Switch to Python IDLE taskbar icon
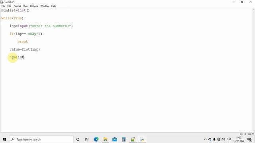255x143 pixels. point(142,139)
